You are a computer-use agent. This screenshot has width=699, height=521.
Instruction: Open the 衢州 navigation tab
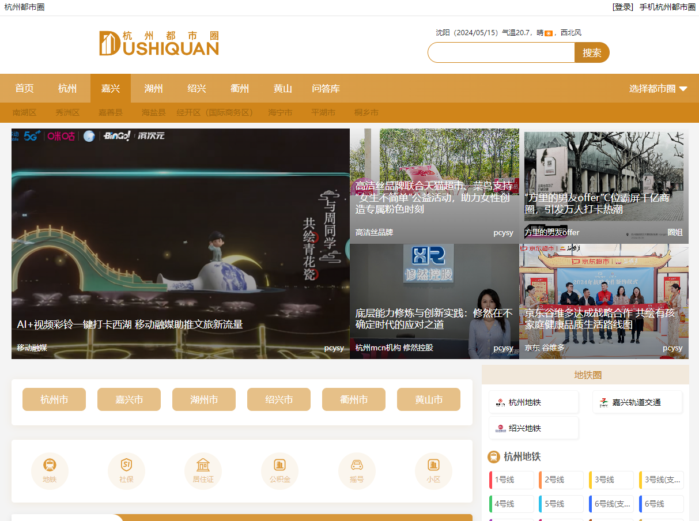pyautogui.click(x=240, y=89)
